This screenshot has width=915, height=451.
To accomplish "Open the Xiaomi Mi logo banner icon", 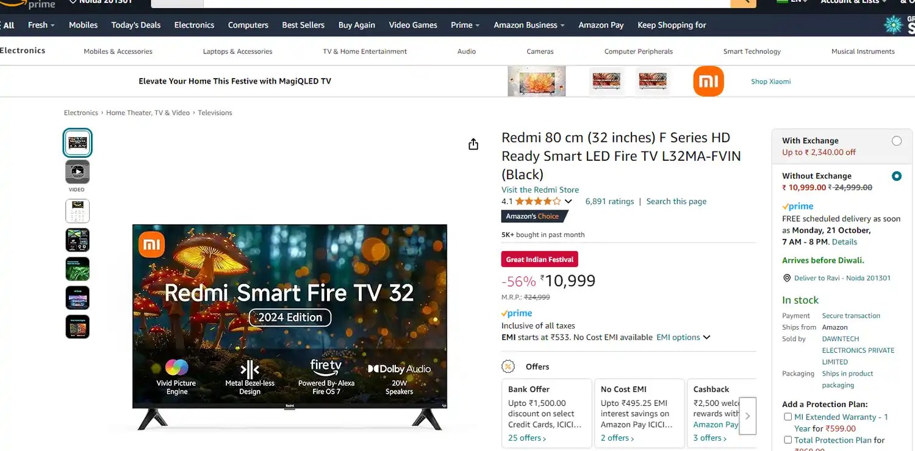I will 708,81.
